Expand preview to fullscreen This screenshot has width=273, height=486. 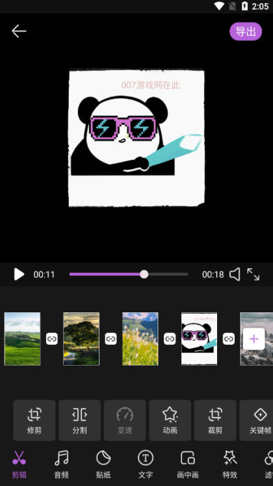coord(253,275)
